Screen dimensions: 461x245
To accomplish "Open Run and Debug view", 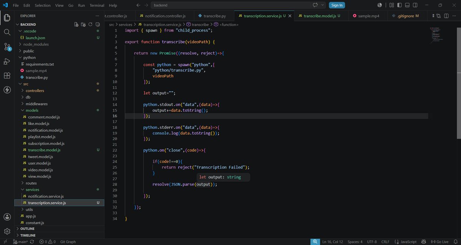I will coord(7,61).
